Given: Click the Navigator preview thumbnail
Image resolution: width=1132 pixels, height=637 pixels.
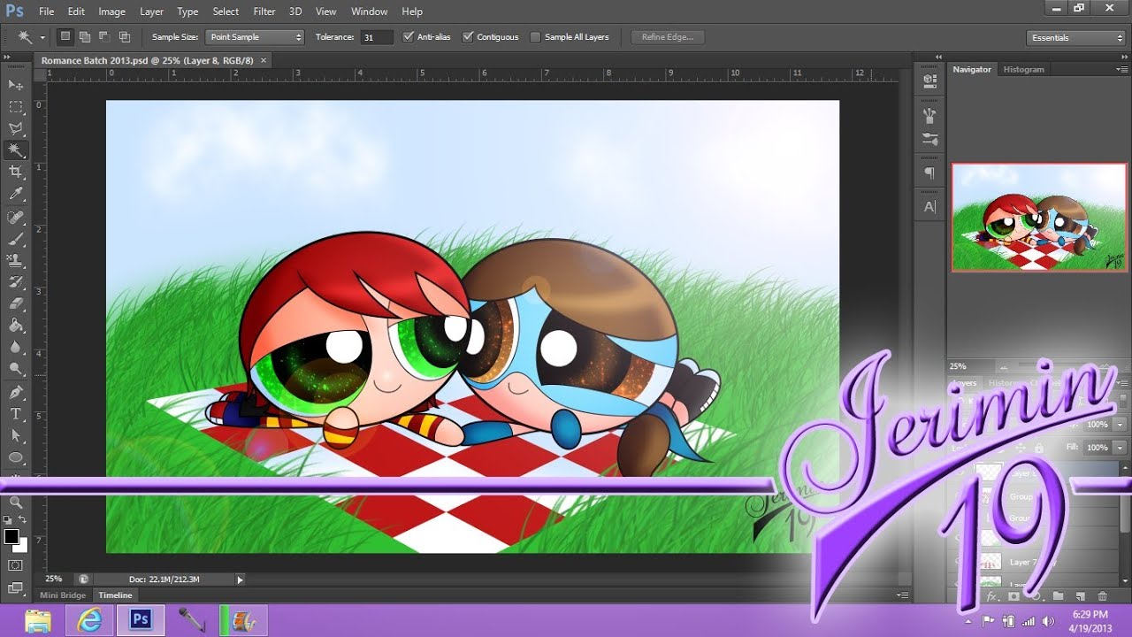Looking at the screenshot, I should point(1039,217).
